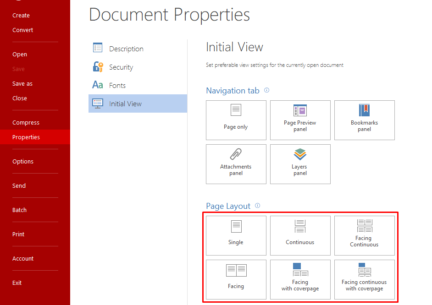Click the Initial View monitor icon
Screen dimensions: 432x305
(97, 103)
